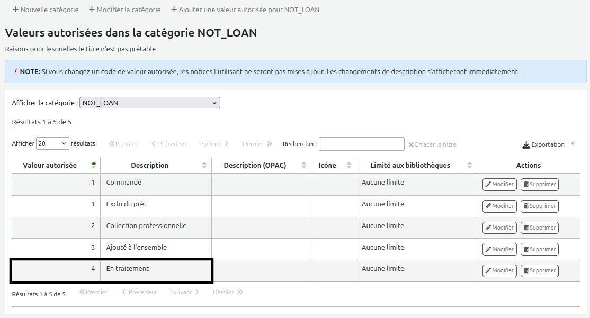Click top Suivant pagination link
This screenshot has width=590, height=318.
tap(215, 144)
